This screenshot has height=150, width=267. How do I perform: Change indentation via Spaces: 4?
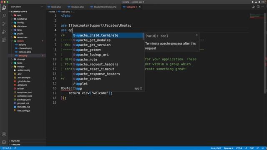(x=229, y=148)
